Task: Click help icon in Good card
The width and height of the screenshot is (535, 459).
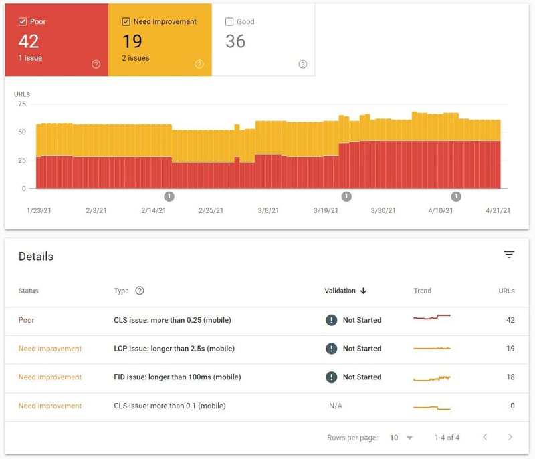Action: (303, 65)
